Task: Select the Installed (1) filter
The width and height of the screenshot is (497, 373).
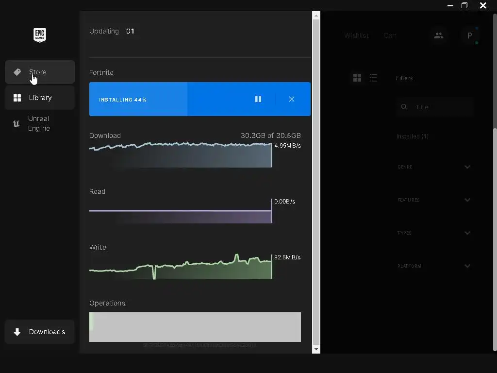Action: pos(413,136)
